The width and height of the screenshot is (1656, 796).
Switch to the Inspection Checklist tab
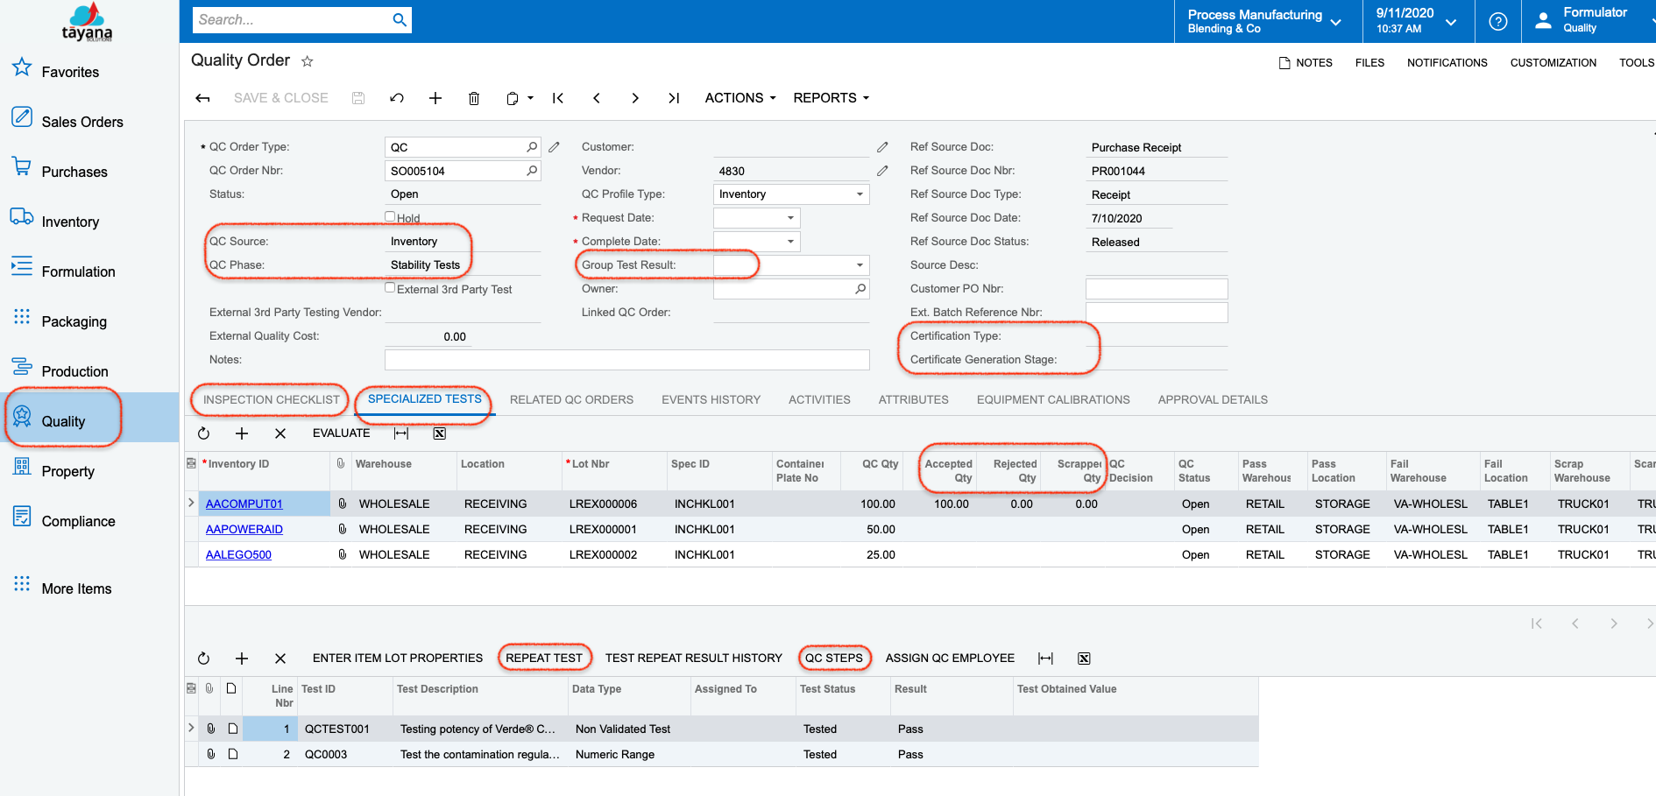pyautogui.click(x=271, y=399)
